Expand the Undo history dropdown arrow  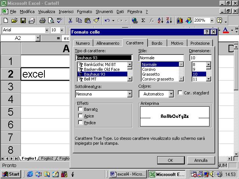click(x=113, y=21)
